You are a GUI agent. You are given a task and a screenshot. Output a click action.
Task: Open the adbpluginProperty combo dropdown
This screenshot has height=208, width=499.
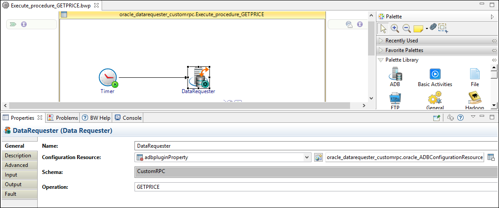click(307, 157)
